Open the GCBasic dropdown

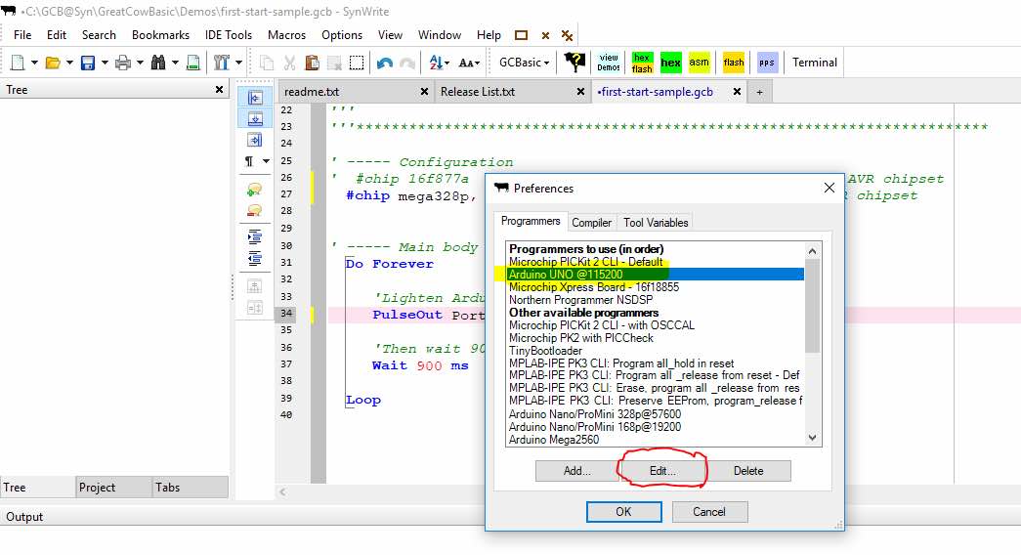(524, 63)
